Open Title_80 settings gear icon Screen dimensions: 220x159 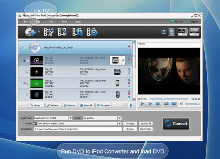click(129, 80)
